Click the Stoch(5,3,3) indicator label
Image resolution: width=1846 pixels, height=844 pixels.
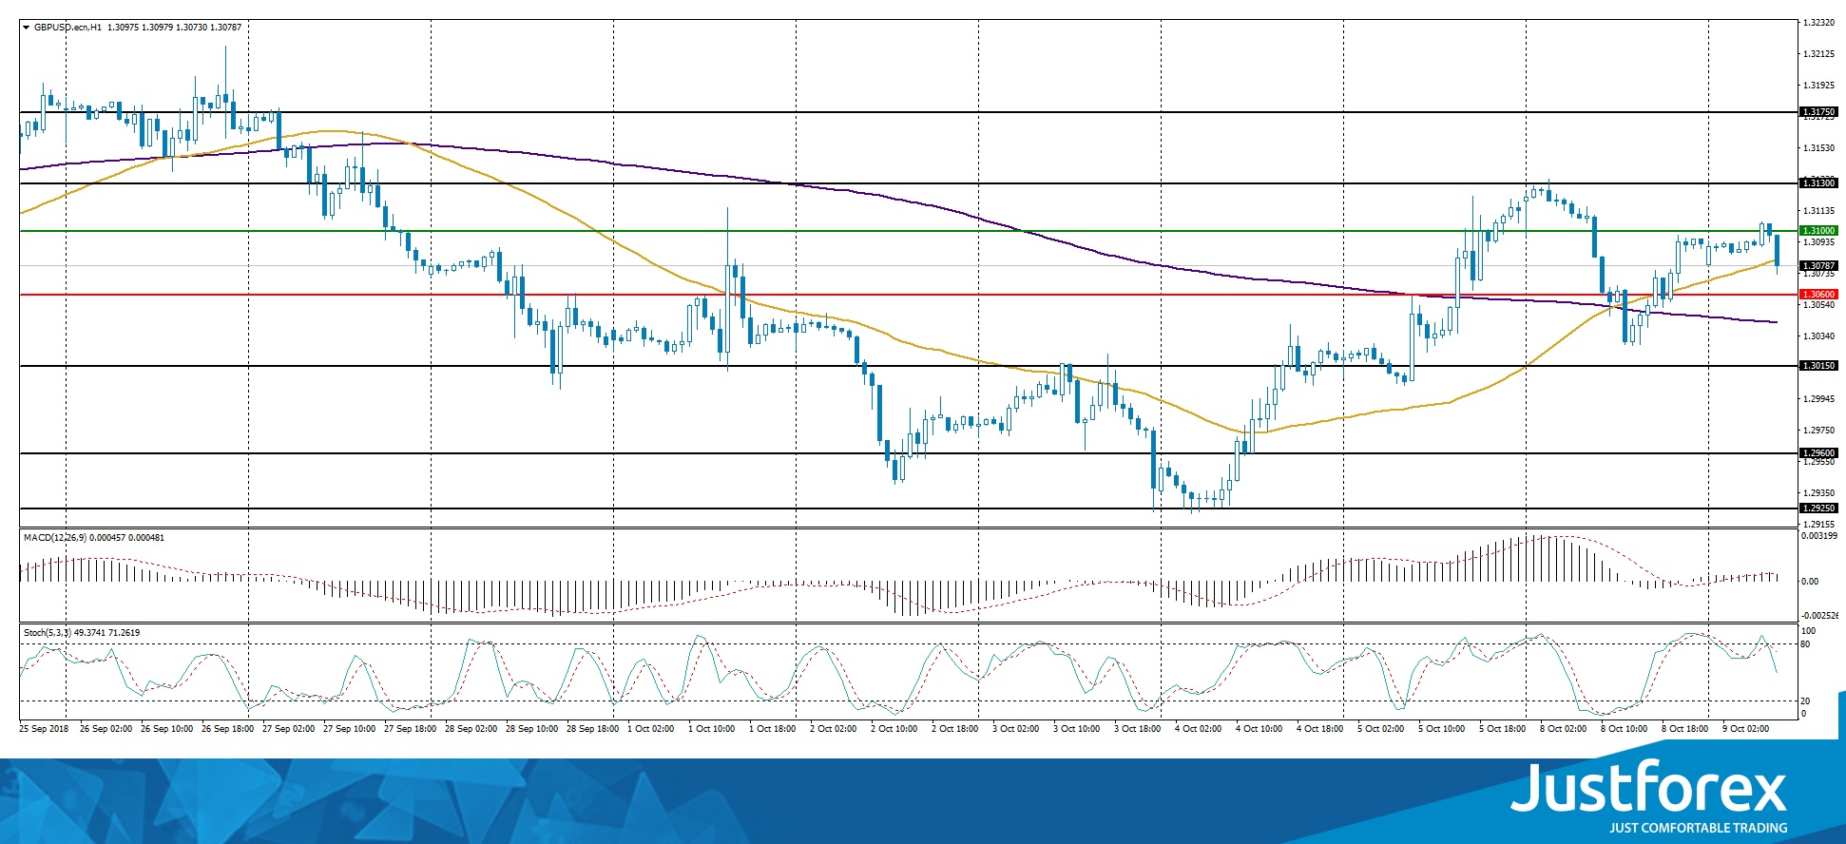point(48,633)
